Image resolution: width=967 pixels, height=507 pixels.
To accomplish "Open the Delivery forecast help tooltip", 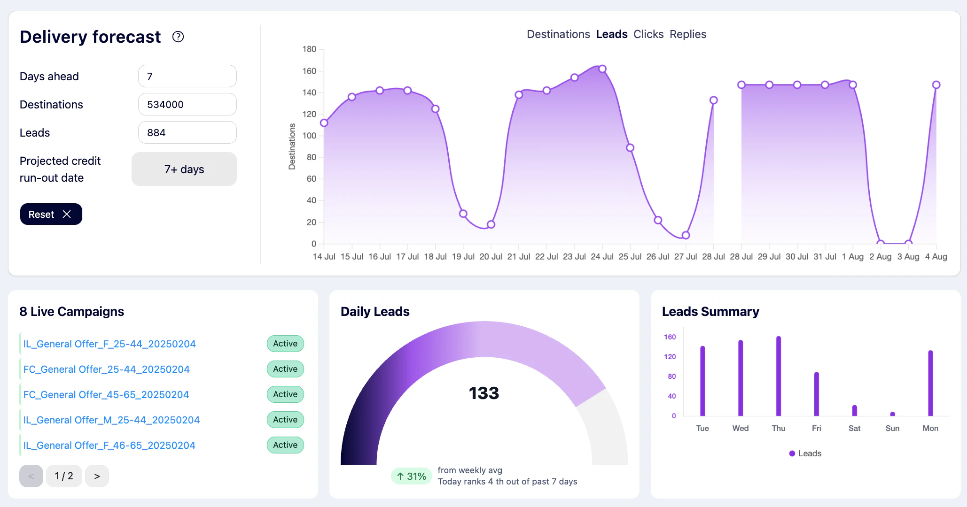I will click(x=178, y=37).
